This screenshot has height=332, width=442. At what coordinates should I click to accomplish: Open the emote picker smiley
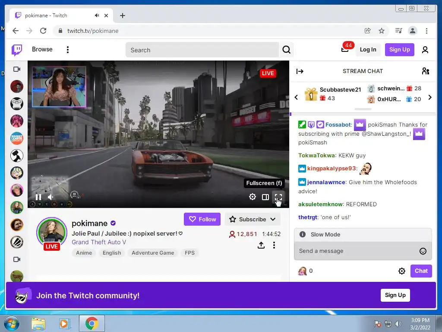click(423, 251)
